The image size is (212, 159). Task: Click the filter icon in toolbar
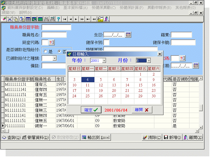100,19
